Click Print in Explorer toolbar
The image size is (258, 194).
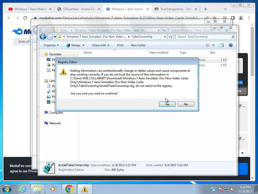point(120,45)
